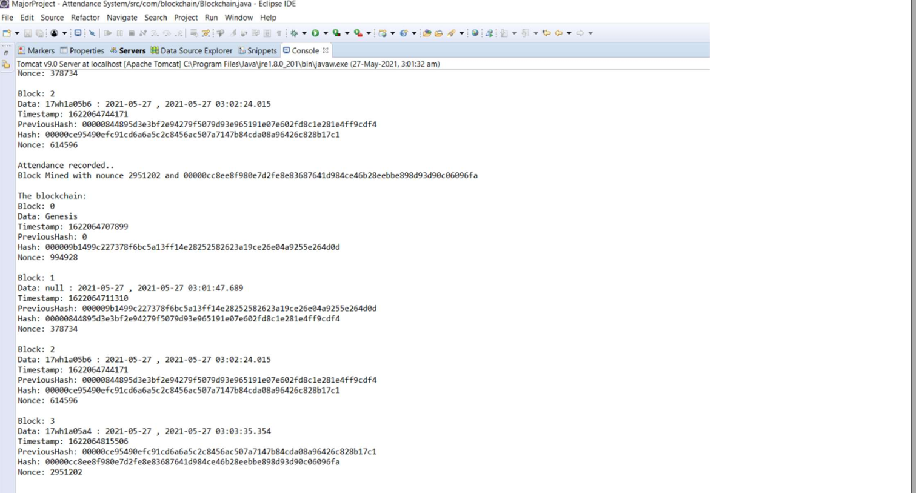Click the Suspend debug icon
Viewport: 916px width, 493px height.
coord(119,33)
